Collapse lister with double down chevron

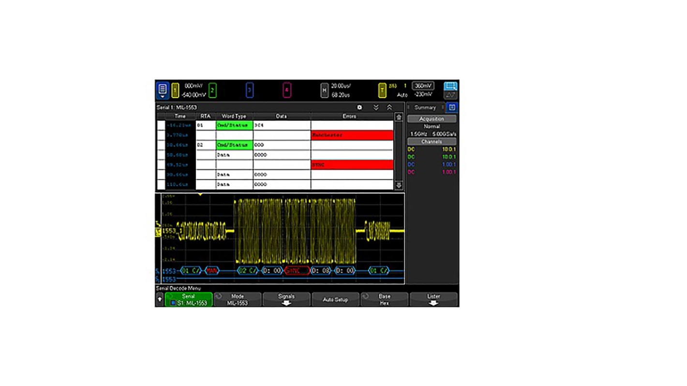(376, 107)
